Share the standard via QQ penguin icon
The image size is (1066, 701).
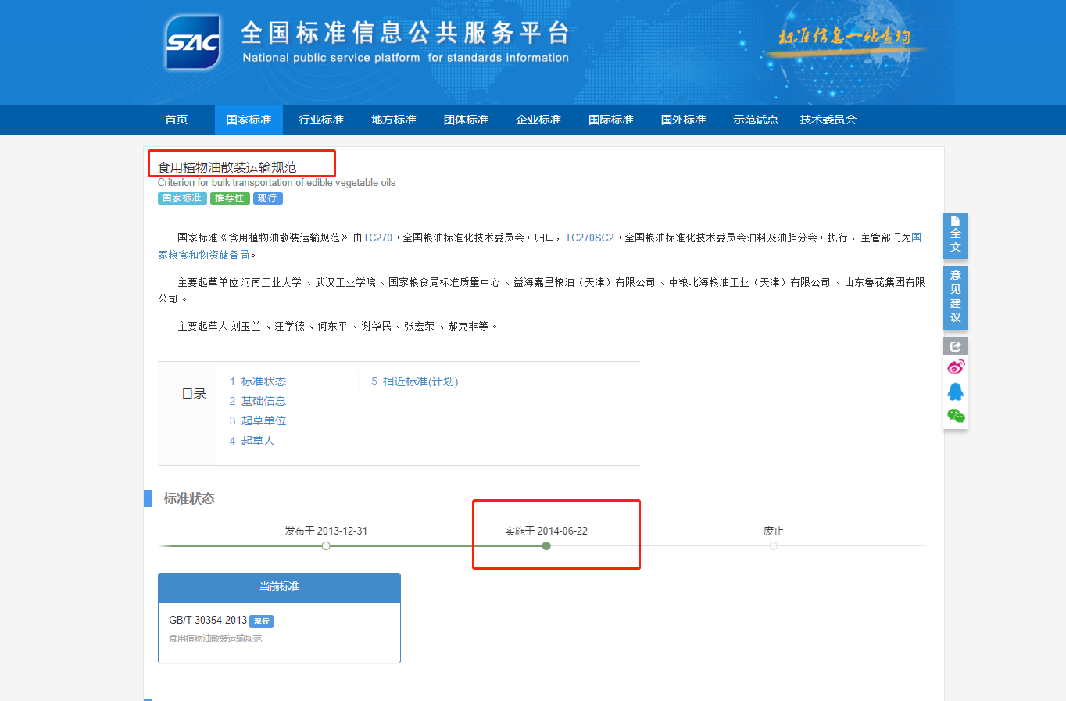click(955, 390)
